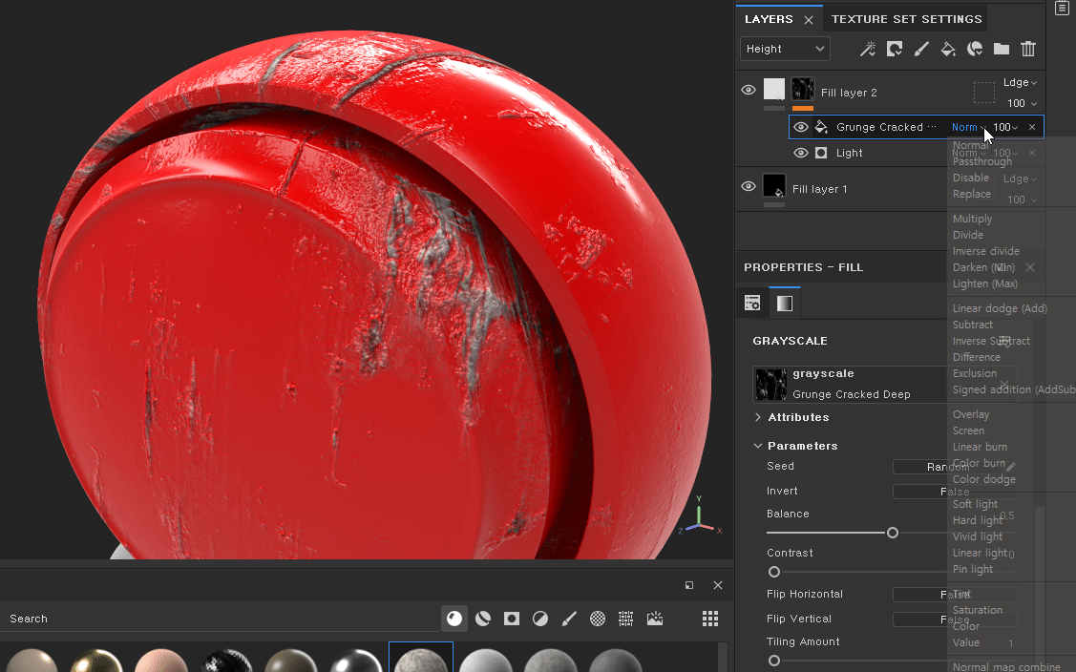The height and width of the screenshot is (672, 1076).
Task: Select the Light effect row name
Action: pyautogui.click(x=849, y=153)
